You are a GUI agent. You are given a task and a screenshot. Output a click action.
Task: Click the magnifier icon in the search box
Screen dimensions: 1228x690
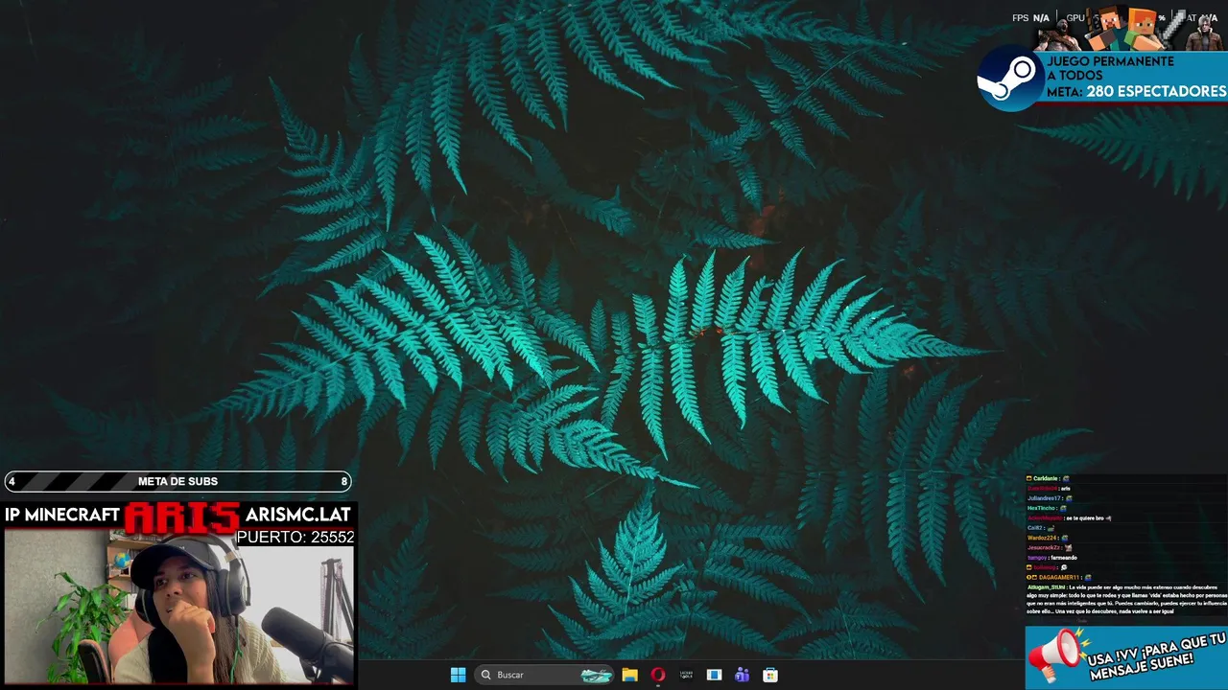pyautogui.click(x=486, y=675)
